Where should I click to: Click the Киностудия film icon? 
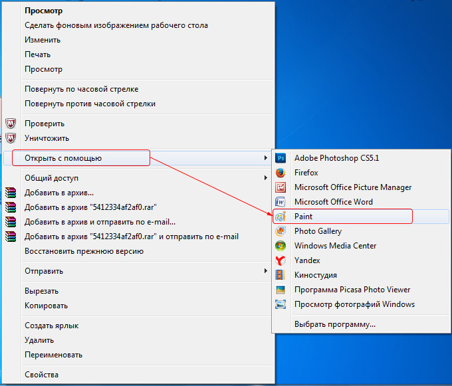point(281,275)
